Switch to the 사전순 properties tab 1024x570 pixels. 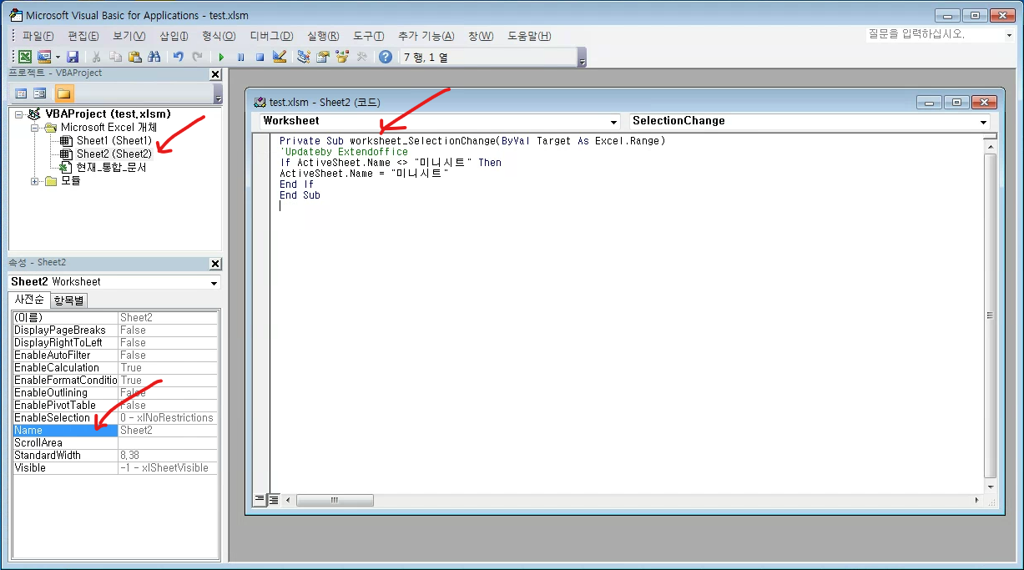pos(29,300)
